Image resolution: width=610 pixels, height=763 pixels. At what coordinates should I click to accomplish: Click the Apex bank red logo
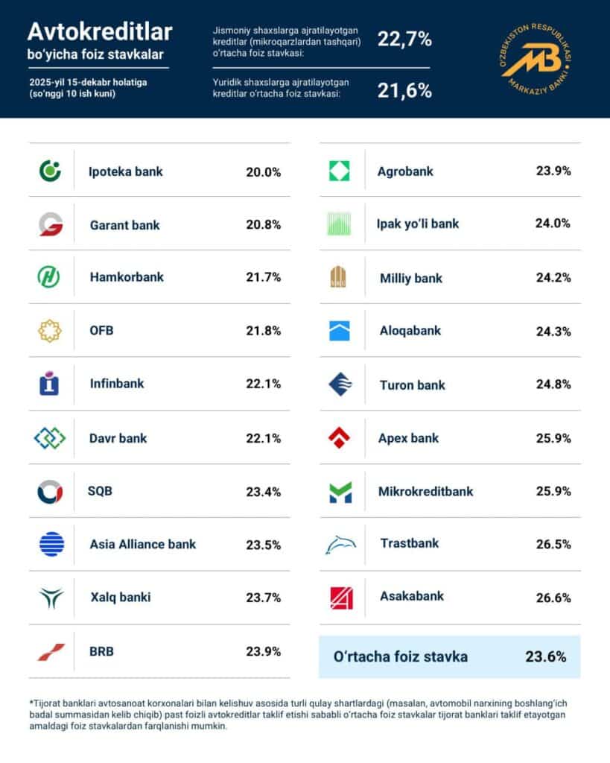[x=340, y=438]
